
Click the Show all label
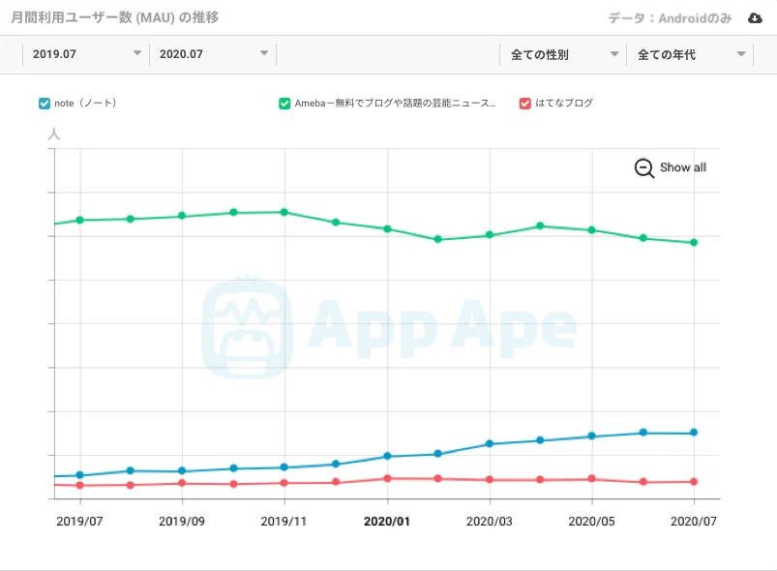pos(683,167)
